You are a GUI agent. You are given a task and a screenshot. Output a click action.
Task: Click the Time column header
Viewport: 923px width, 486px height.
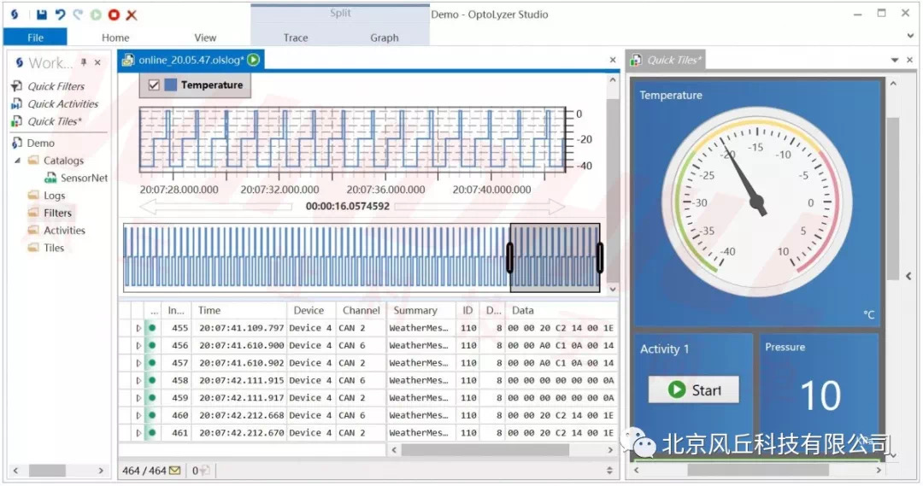pyautogui.click(x=209, y=311)
